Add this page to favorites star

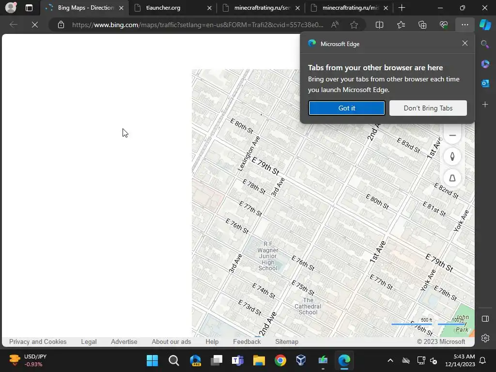[354, 25]
